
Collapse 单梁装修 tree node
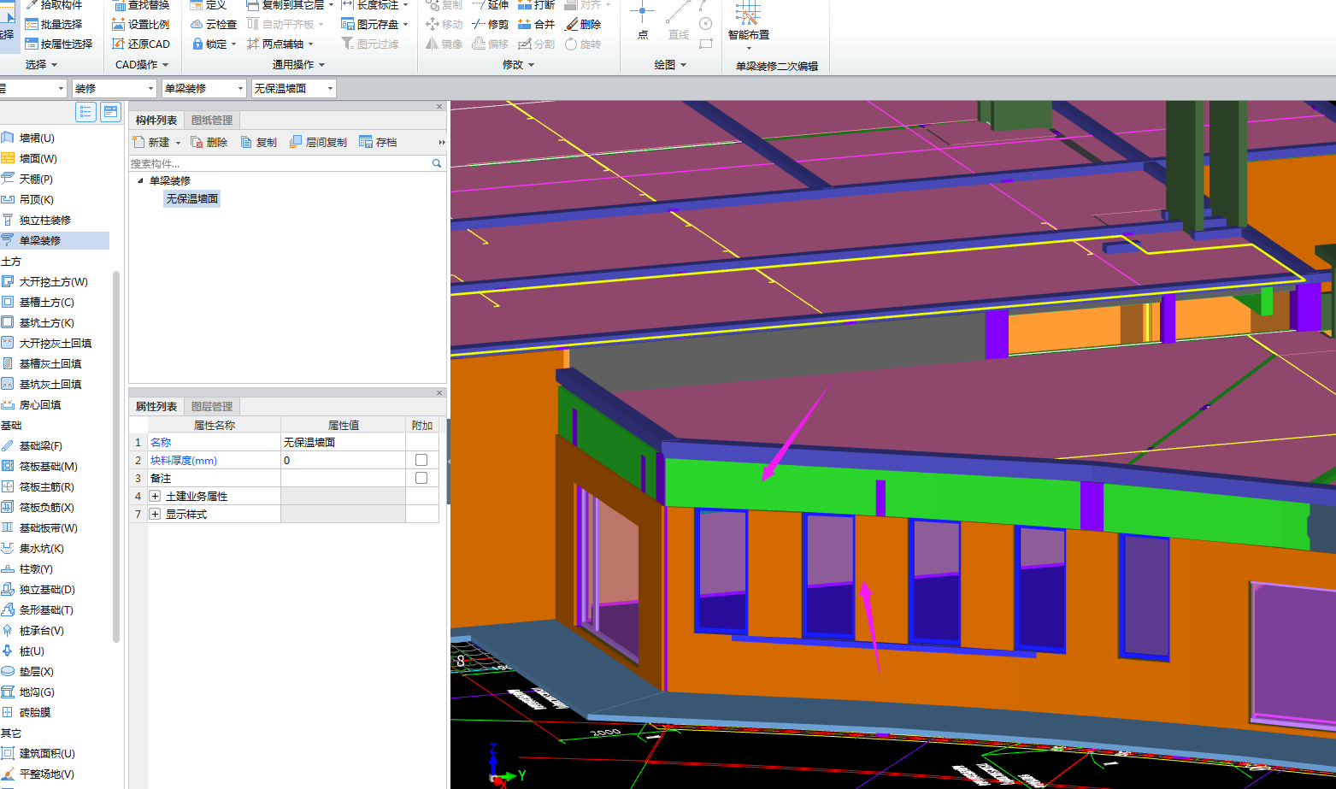click(x=140, y=180)
